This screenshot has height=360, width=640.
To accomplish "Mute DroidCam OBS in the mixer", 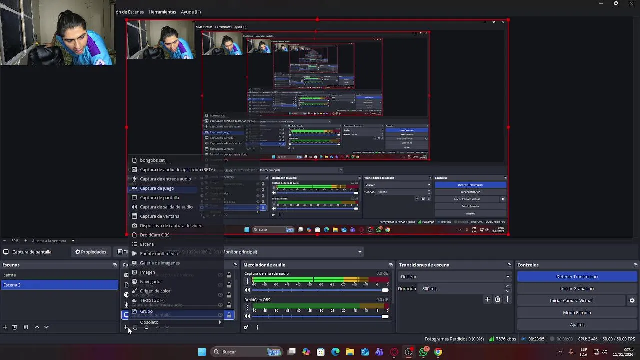I will (x=247, y=316).
